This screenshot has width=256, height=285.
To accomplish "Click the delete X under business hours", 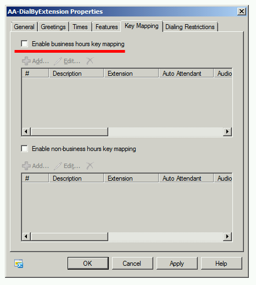I will click(x=90, y=61).
